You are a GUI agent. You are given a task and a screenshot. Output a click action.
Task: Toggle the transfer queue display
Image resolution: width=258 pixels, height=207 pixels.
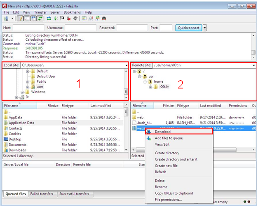coord(40,19)
